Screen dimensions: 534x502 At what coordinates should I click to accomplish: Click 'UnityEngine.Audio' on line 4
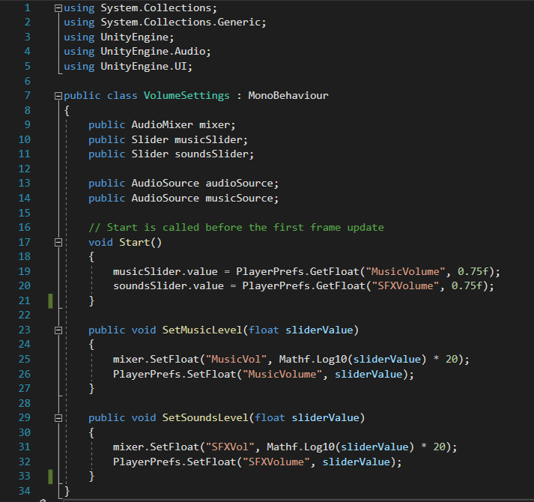coord(153,52)
